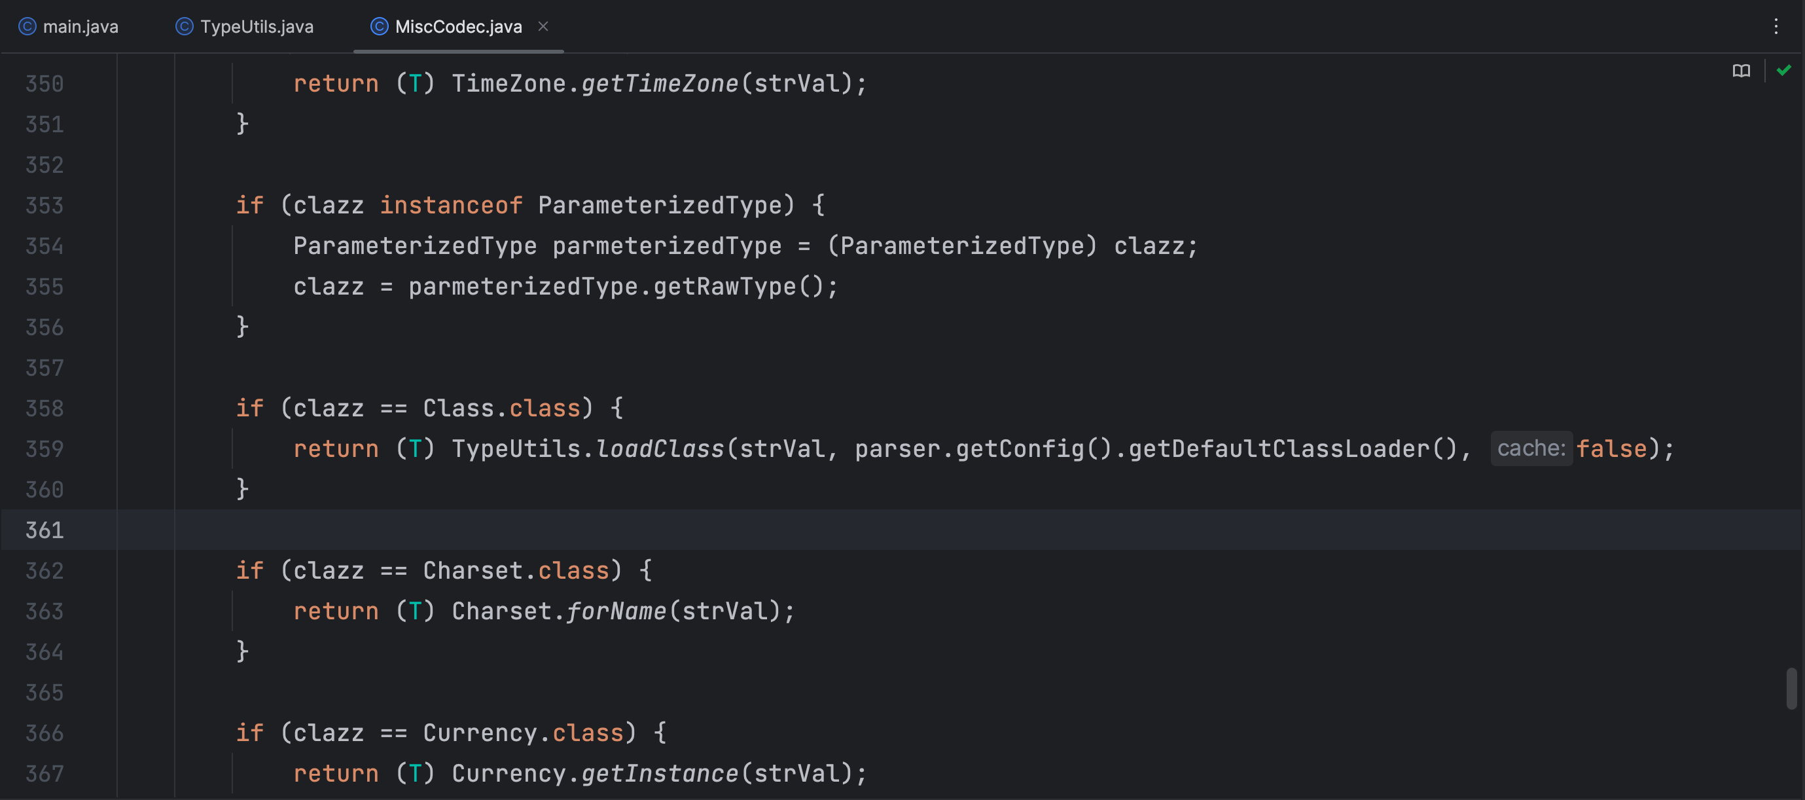Click the instanceof keyword on line 353

coord(452,206)
